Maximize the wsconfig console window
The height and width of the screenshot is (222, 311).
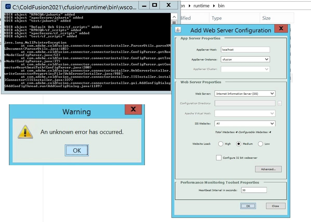coord(155,5)
